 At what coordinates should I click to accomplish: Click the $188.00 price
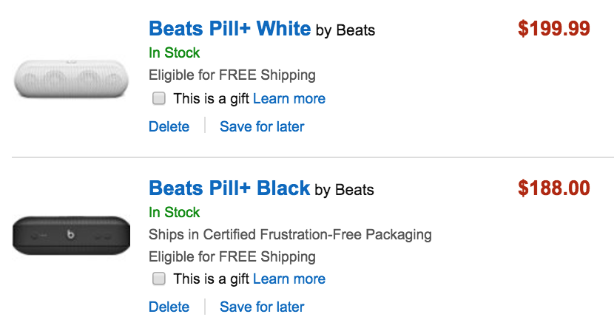pos(553,188)
